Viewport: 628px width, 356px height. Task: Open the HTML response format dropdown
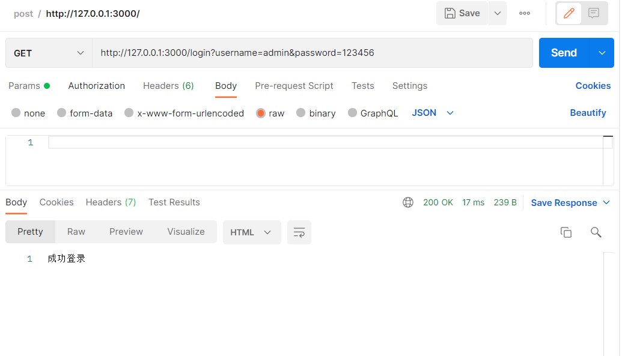(252, 232)
